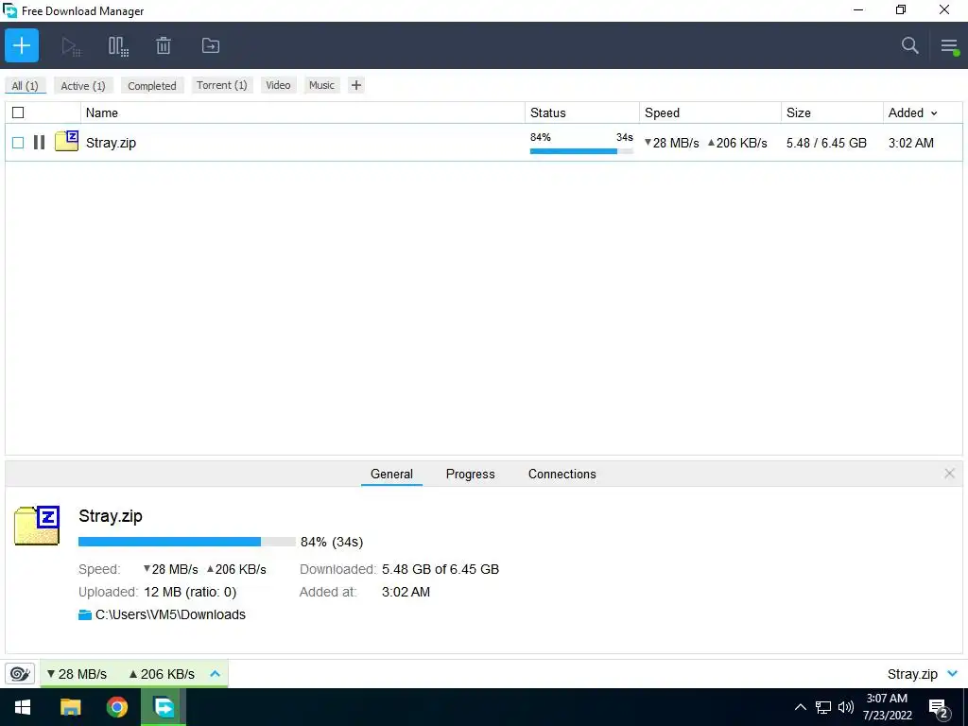Click the upload speed 206 KB/s in status bar
This screenshot has width=968, height=726.
[162, 674]
